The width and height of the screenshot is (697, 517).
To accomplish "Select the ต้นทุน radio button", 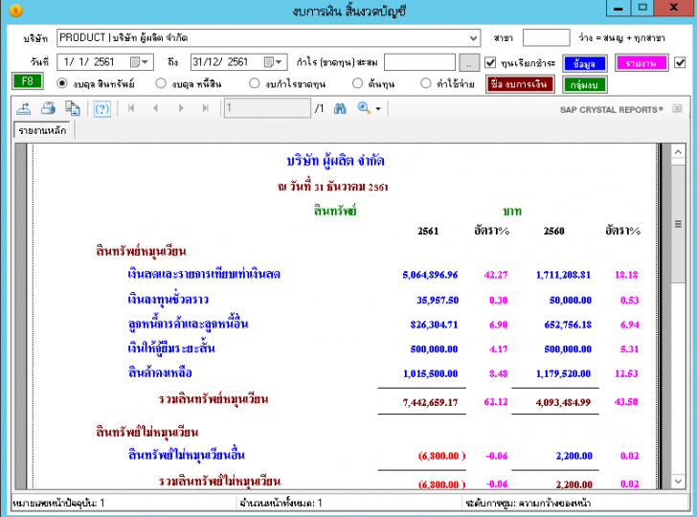I will pyautogui.click(x=357, y=83).
